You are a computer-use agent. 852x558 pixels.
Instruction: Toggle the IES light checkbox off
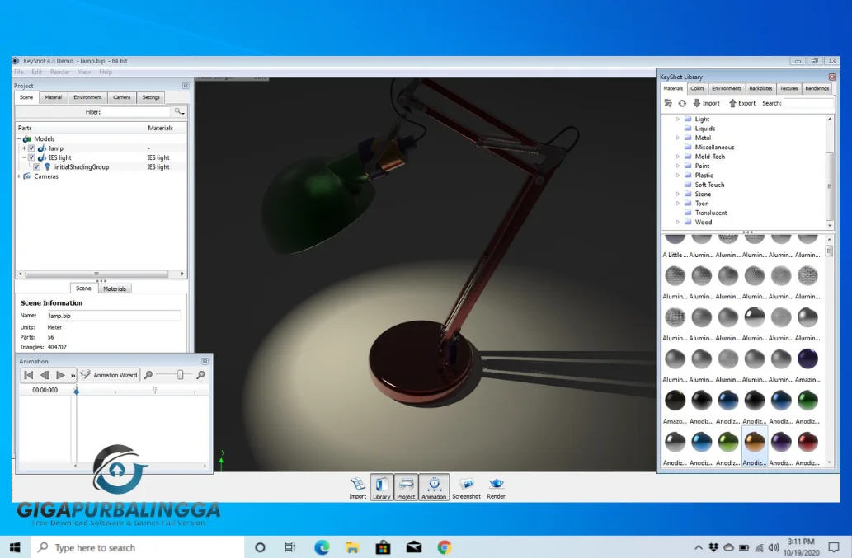(x=31, y=157)
